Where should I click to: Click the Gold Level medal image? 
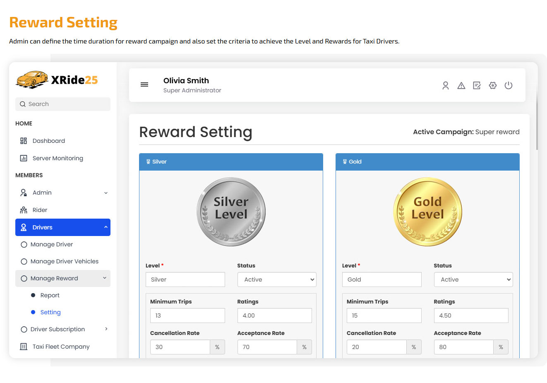click(x=427, y=212)
